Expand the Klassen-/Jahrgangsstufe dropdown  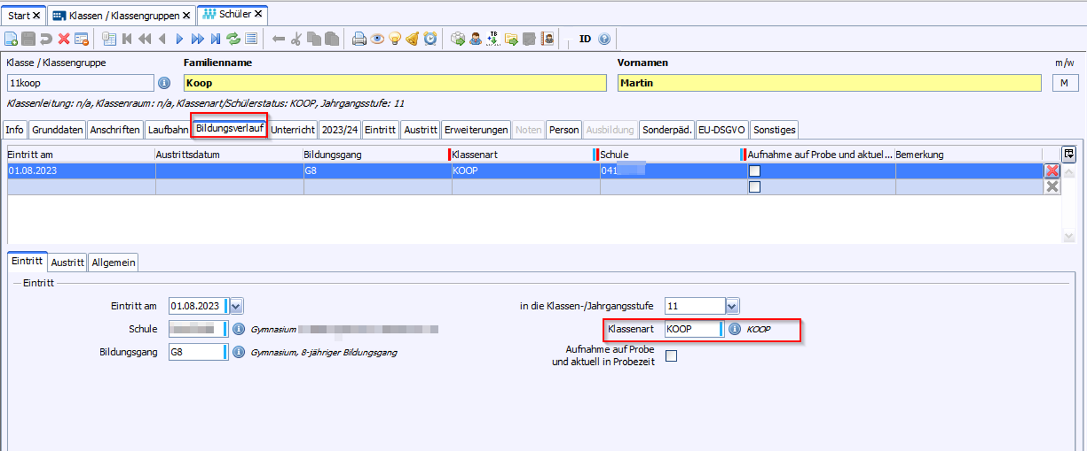(732, 306)
